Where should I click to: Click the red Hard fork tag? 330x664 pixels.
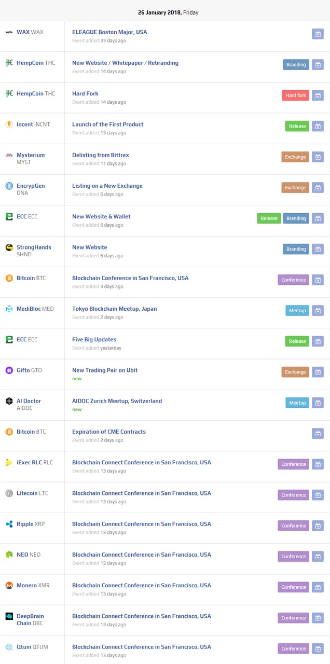click(x=296, y=95)
